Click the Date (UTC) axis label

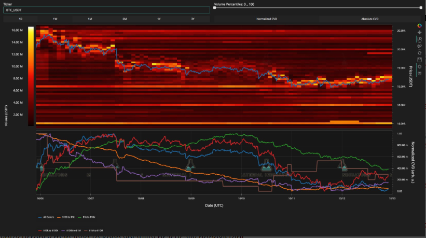click(x=214, y=205)
